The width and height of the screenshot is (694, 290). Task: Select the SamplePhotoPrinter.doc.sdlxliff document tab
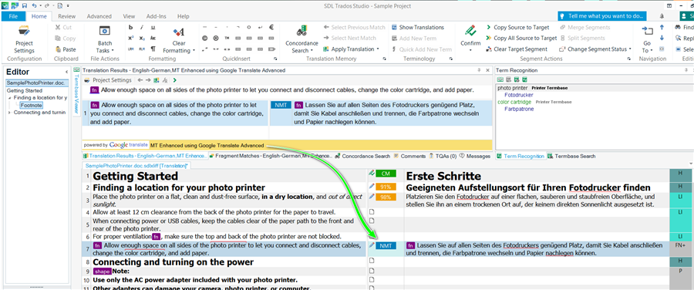(x=136, y=165)
